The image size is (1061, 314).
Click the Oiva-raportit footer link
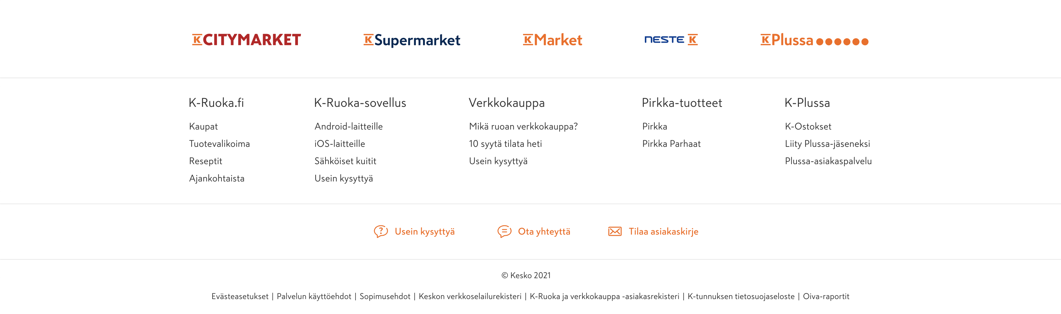coord(826,296)
